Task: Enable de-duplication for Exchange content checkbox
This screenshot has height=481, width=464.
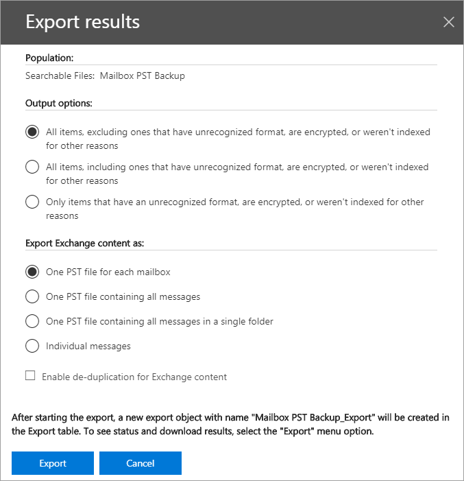Action: tap(30, 376)
